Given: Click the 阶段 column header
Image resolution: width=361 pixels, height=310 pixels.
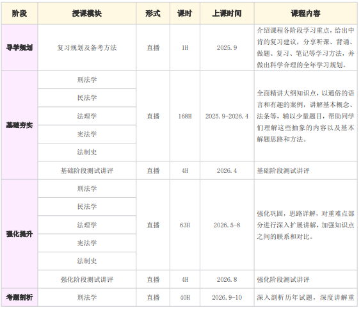Looking at the screenshot, I should [x=20, y=13].
